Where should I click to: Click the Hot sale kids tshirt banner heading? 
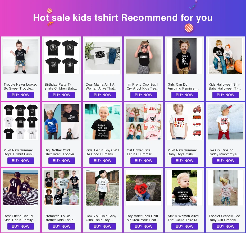pos(123,17)
